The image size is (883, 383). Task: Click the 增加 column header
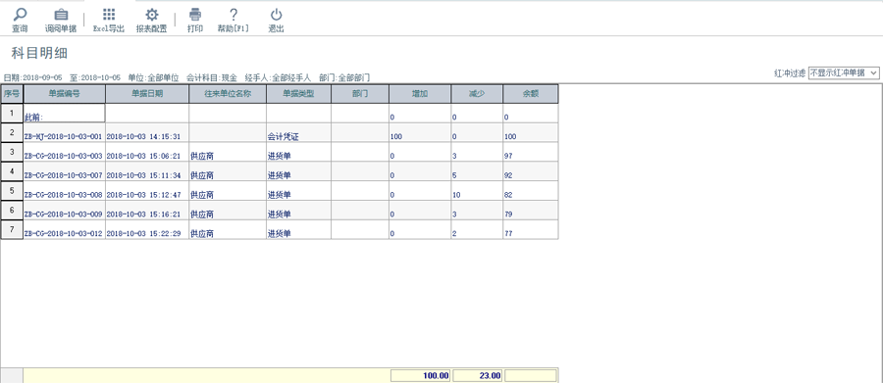pyautogui.click(x=420, y=94)
